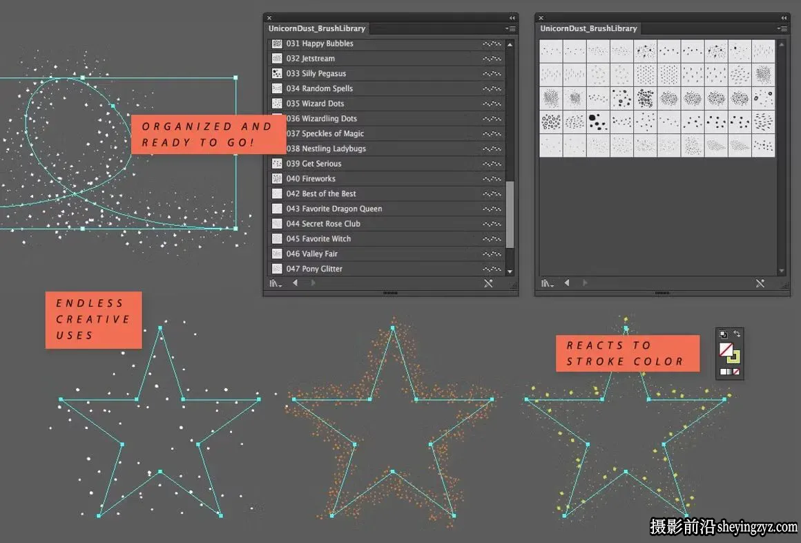Apply Gradient mode below fill/stroke
Screen dimensions: 801x543
click(729, 372)
